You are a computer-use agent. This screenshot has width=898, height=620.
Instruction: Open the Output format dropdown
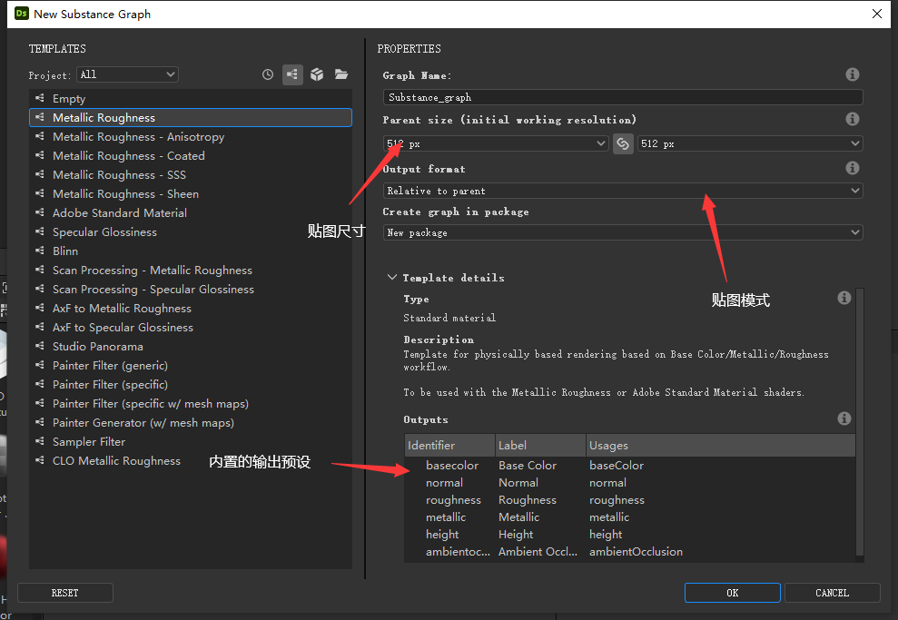(623, 191)
